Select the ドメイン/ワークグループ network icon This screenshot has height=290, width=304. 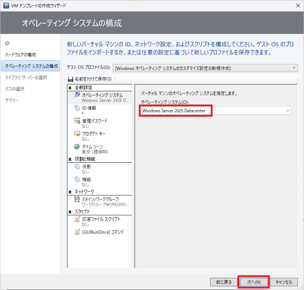pos(77,199)
